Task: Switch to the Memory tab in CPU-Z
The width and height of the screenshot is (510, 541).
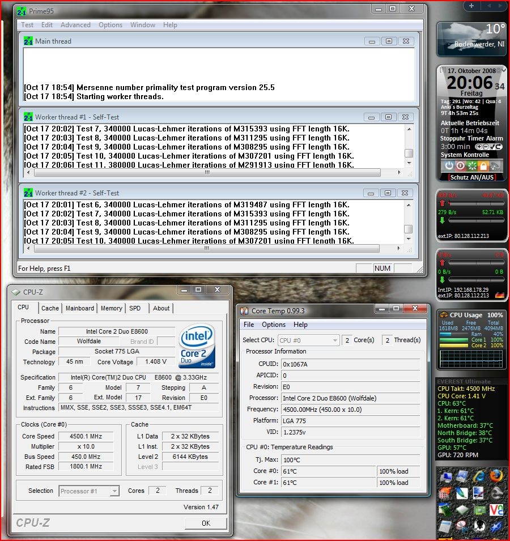Action: 112,308
